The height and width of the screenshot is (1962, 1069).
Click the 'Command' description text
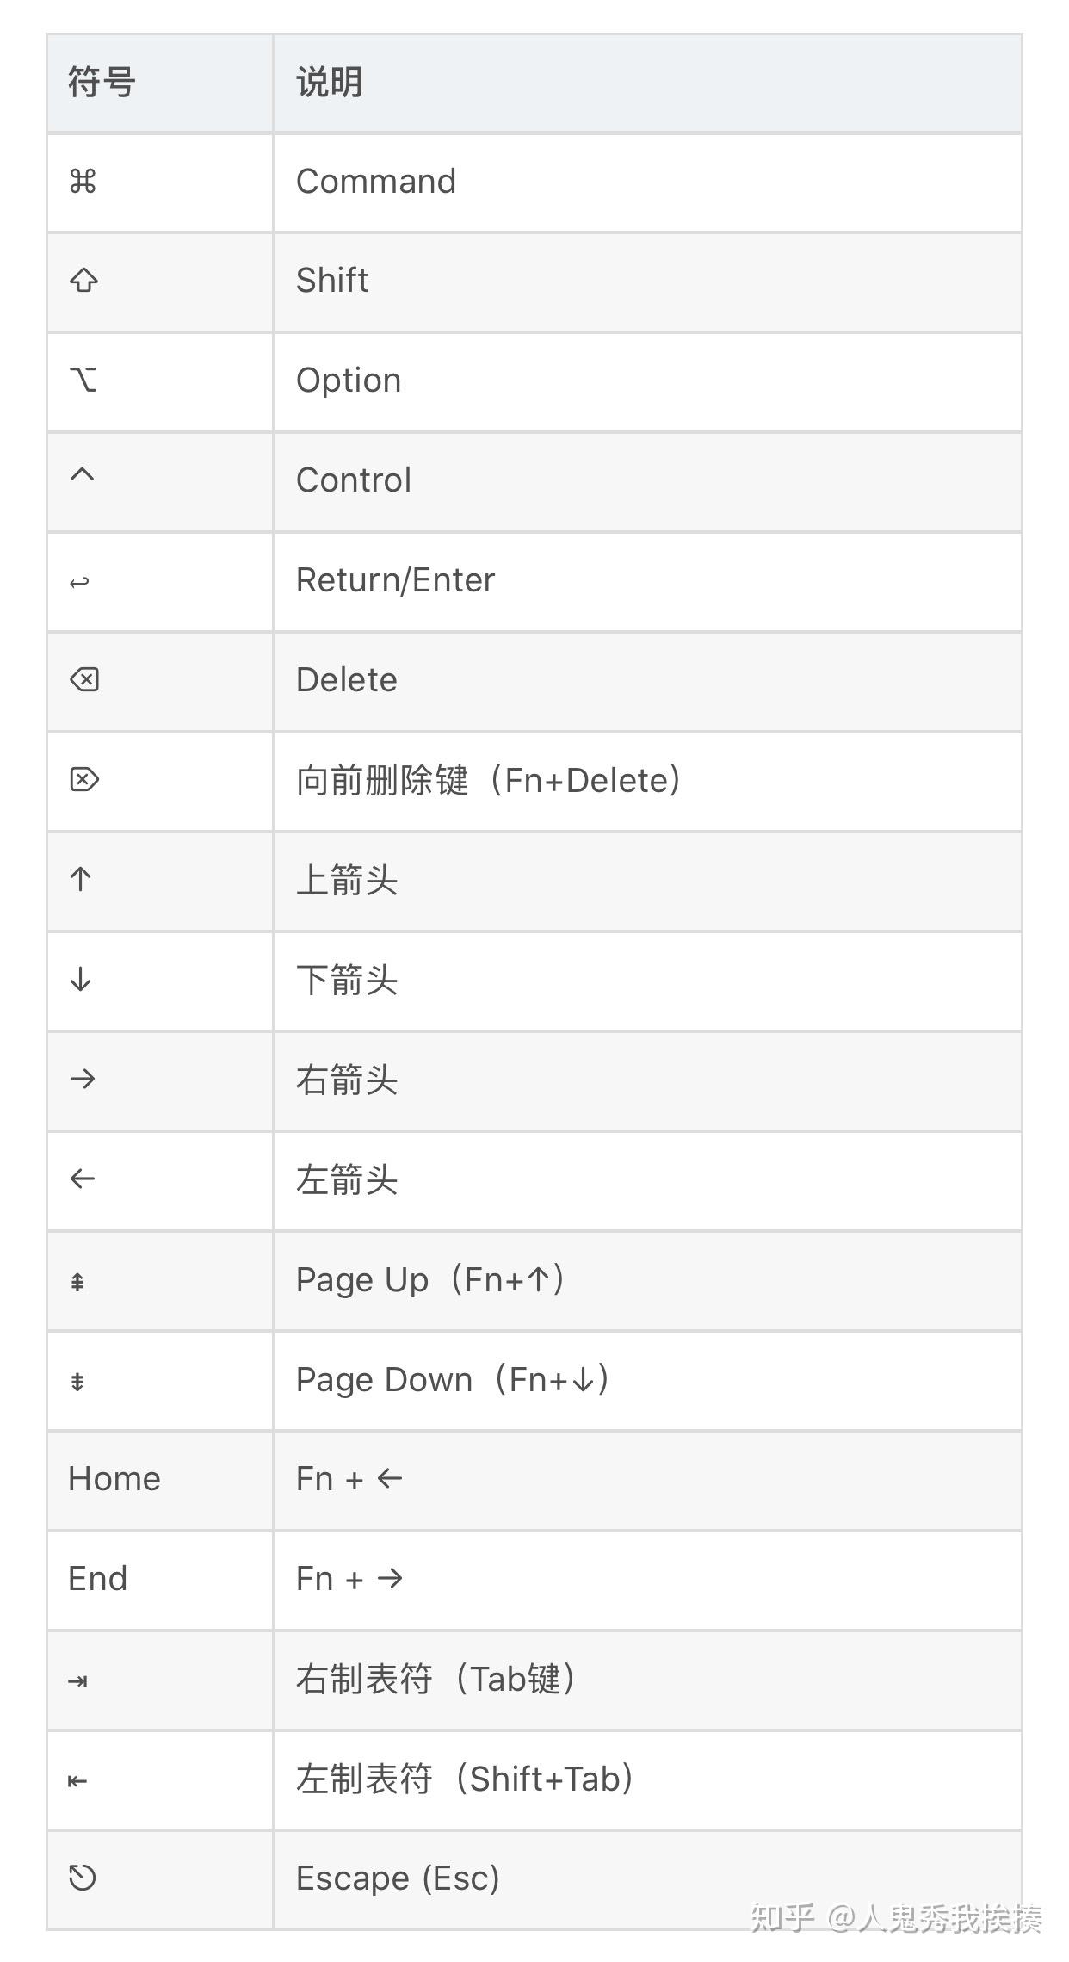tap(376, 182)
